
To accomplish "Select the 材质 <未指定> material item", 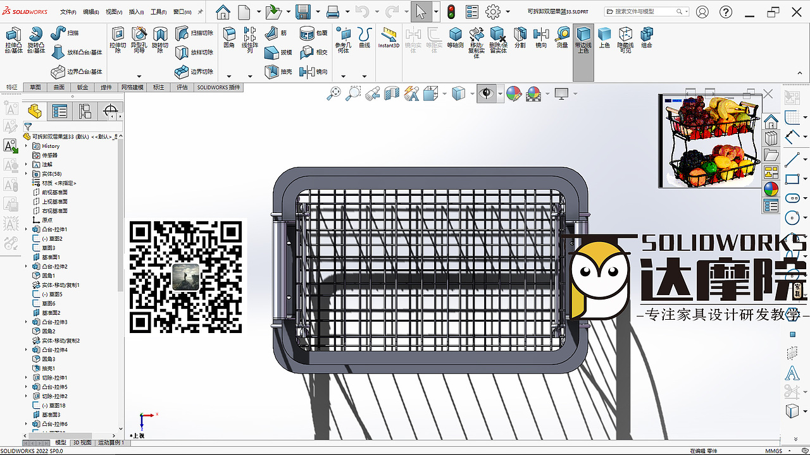I will (x=54, y=183).
